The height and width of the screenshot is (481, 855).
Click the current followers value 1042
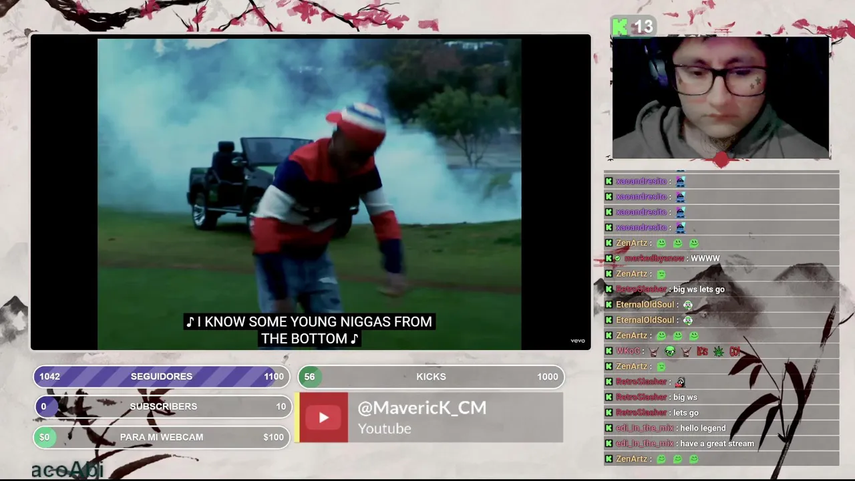pyautogui.click(x=49, y=377)
